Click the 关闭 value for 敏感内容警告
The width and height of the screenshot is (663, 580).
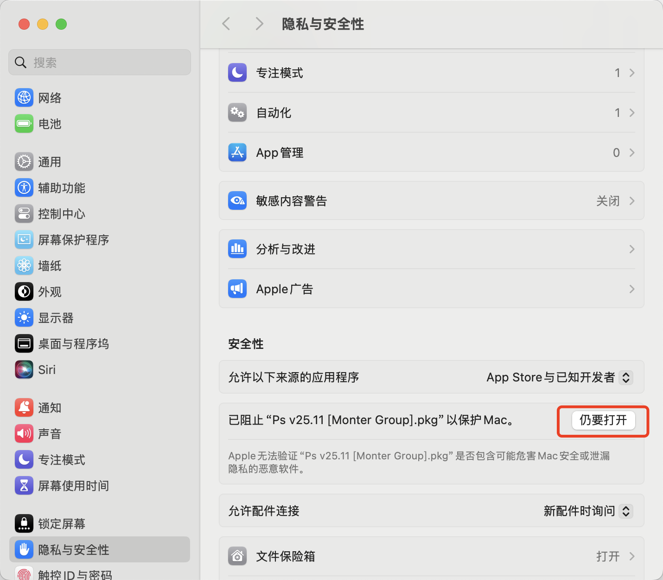pos(608,201)
